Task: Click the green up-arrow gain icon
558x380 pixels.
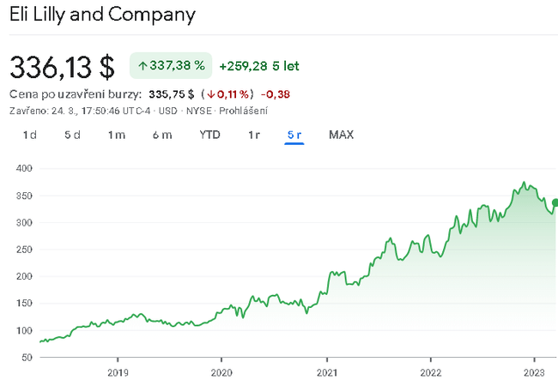Action: pos(143,65)
